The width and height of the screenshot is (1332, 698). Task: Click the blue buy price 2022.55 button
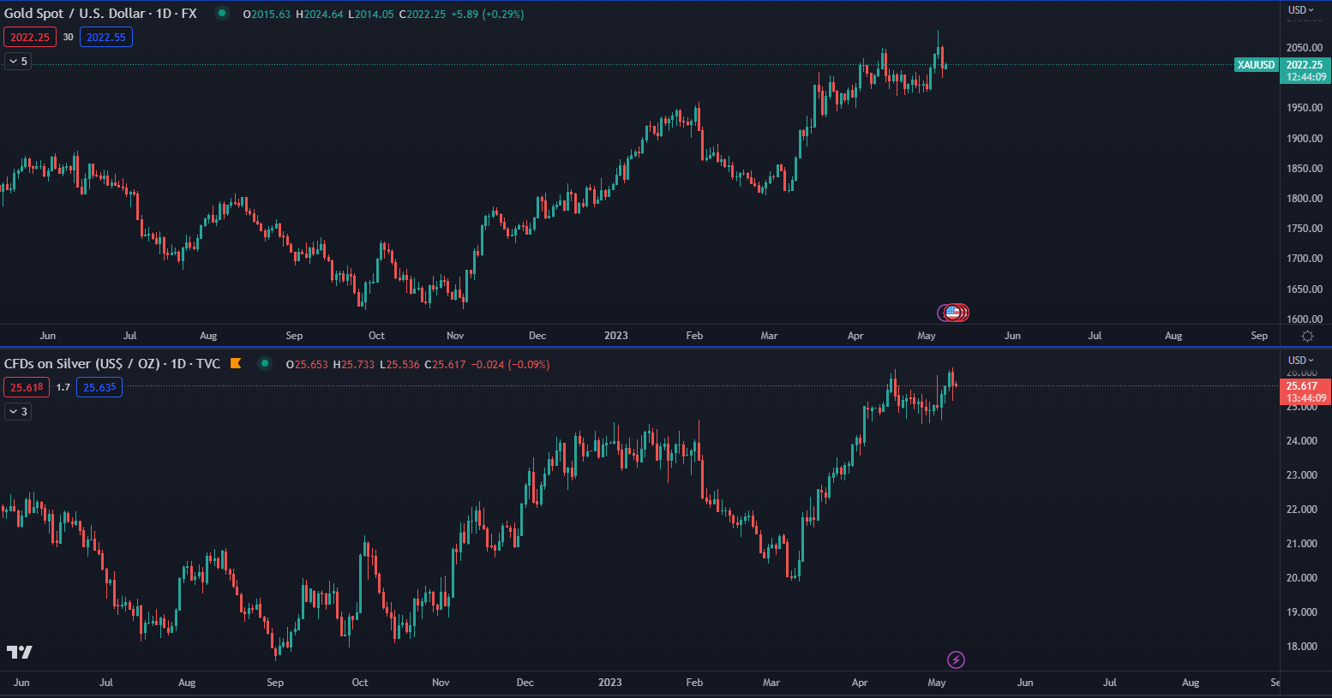coord(106,38)
